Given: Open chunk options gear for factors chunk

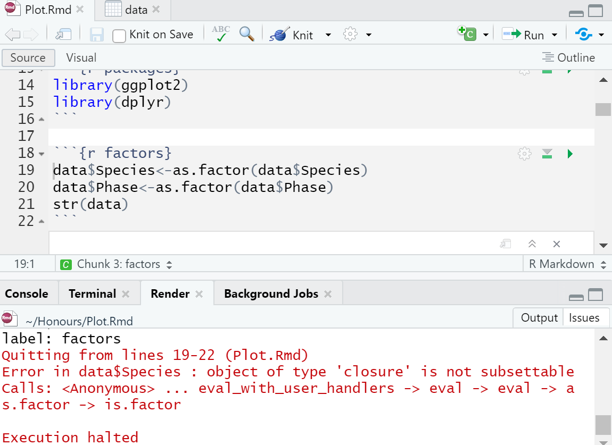Looking at the screenshot, I should point(524,154).
